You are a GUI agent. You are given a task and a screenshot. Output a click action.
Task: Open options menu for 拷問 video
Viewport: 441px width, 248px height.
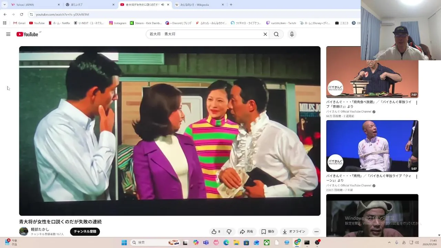[x=416, y=176]
